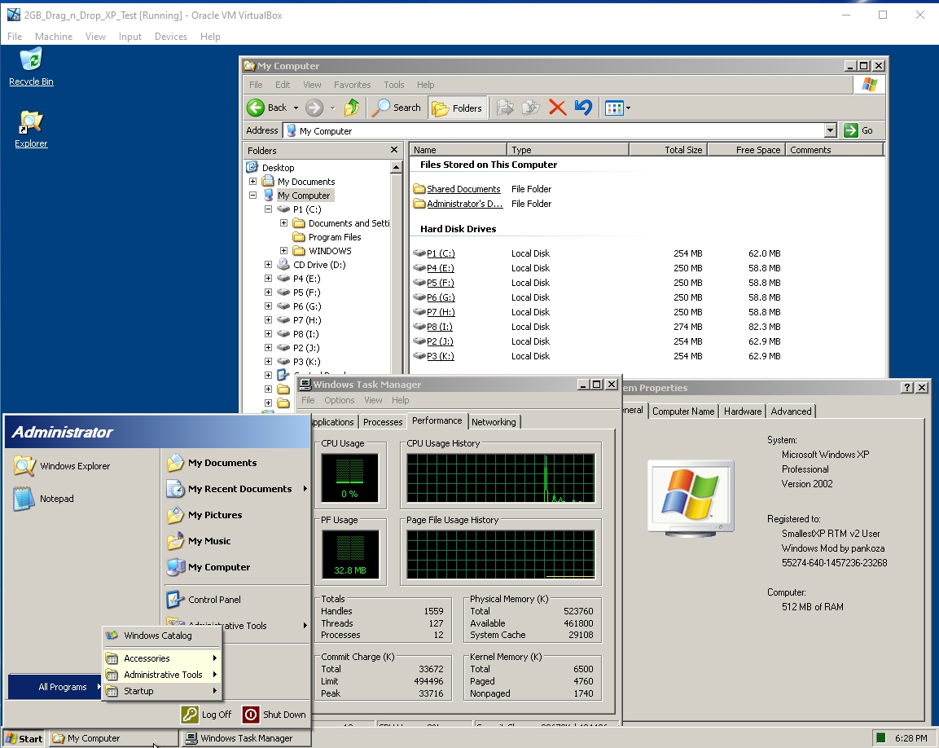The height and width of the screenshot is (748, 939).
Task: Expand Accessories submenu in All Programs
Action: pyautogui.click(x=162, y=658)
